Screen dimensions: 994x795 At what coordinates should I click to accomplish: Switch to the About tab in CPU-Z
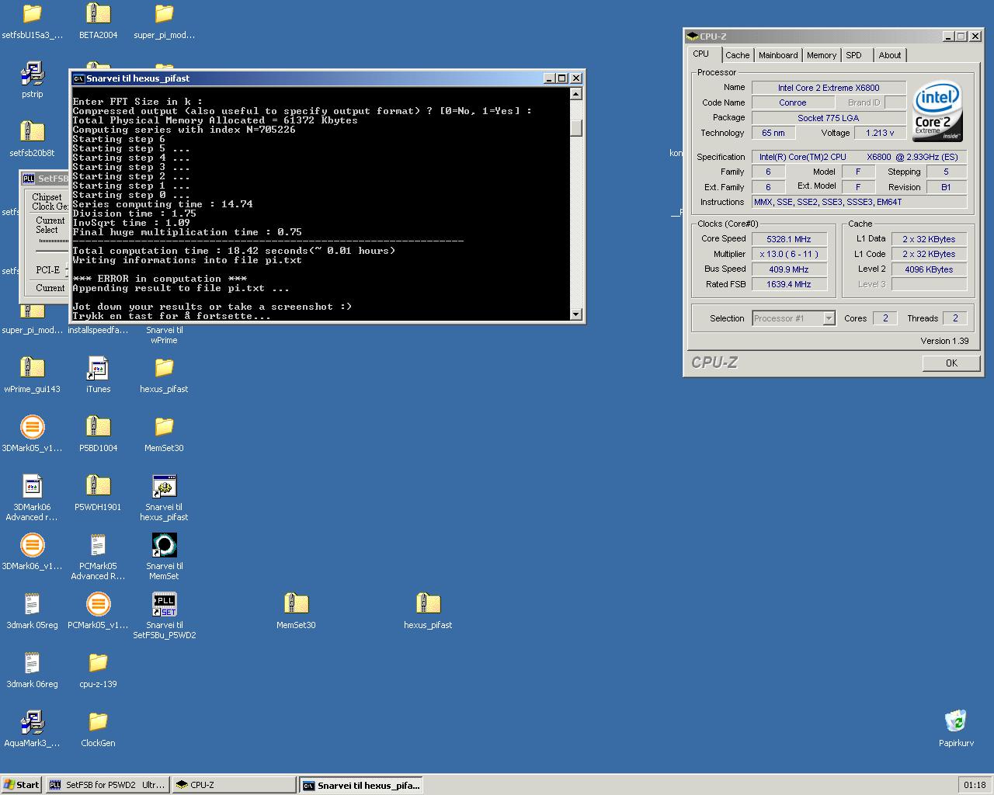(890, 55)
